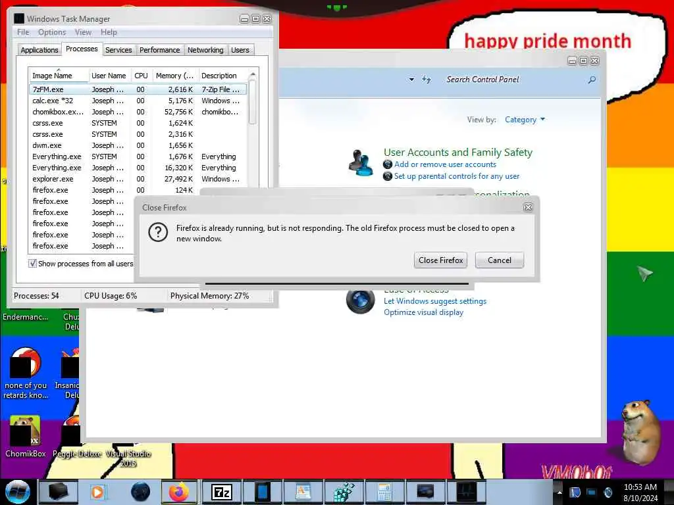Select the chomikbox.ex... process row
The width and height of the screenshot is (674, 505).
(138, 112)
